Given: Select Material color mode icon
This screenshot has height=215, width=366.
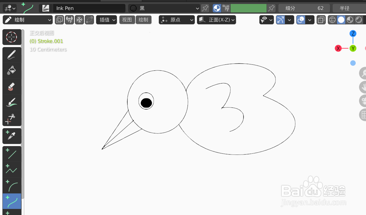Looking at the screenshot, I should coord(217,8).
